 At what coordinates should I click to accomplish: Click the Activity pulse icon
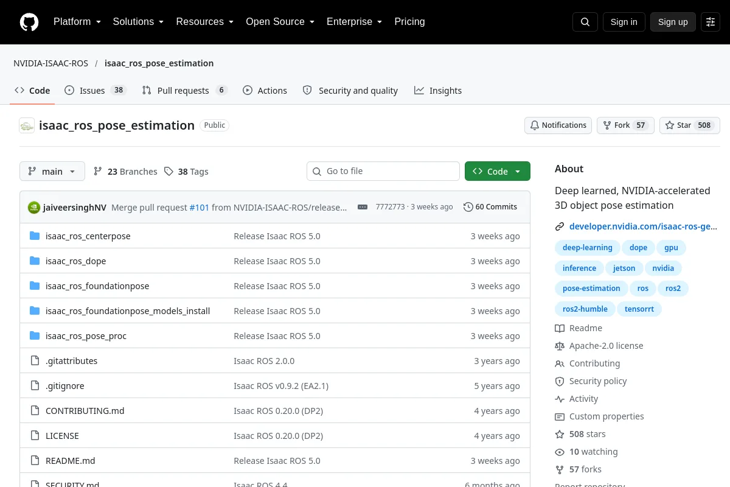560,399
